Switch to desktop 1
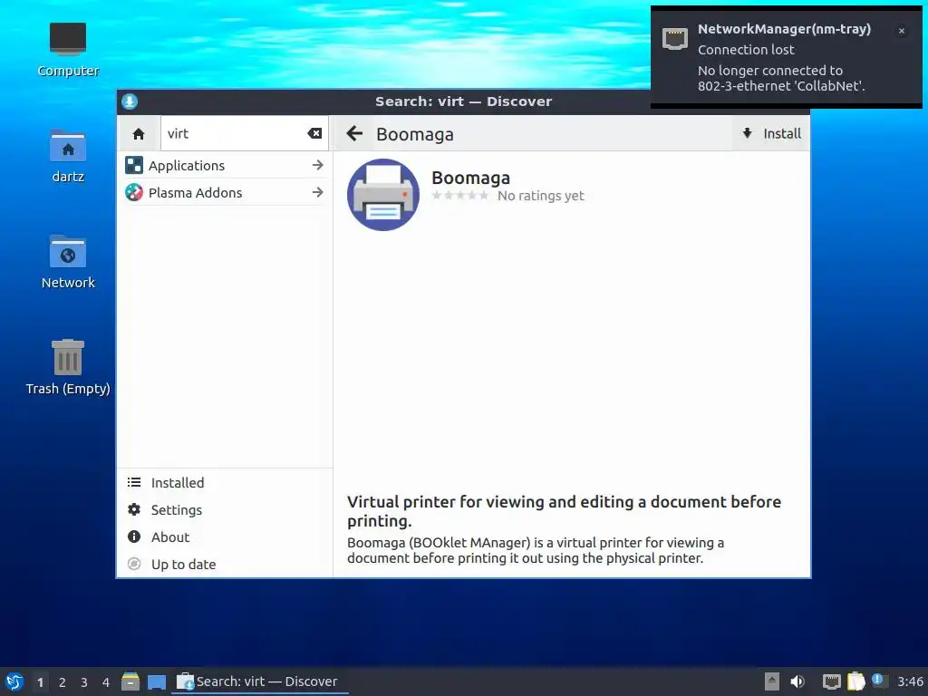This screenshot has height=696, width=928. [x=40, y=682]
